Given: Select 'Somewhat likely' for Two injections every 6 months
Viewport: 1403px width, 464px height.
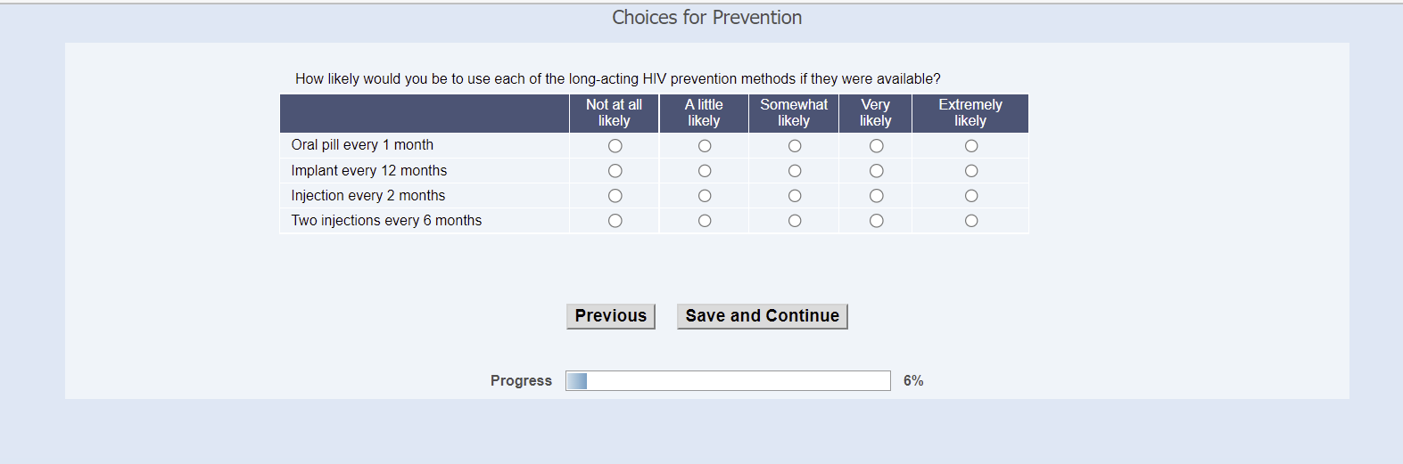Looking at the screenshot, I should [795, 221].
